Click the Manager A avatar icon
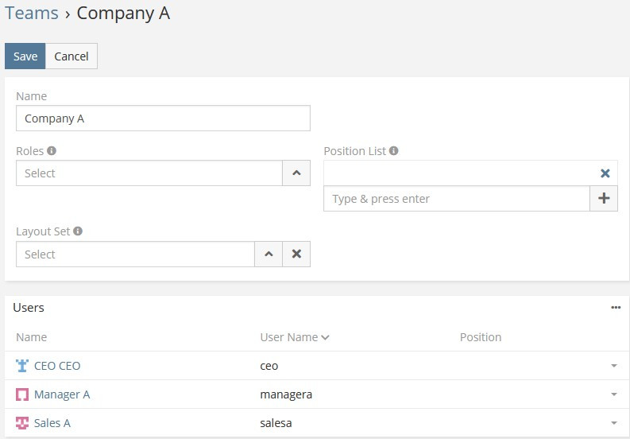Viewport: 630px width, 439px height. [22, 394]
